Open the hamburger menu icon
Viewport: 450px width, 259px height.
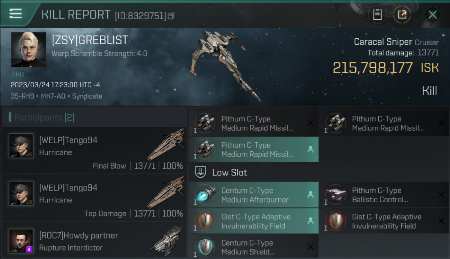tap(16, 13)
